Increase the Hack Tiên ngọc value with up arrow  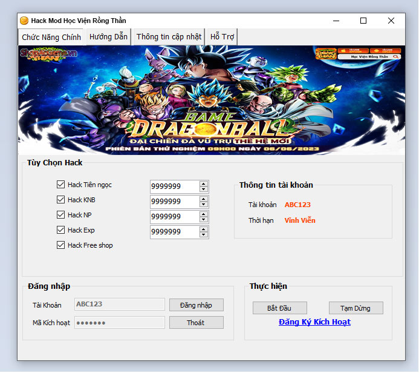pos(204,184)
